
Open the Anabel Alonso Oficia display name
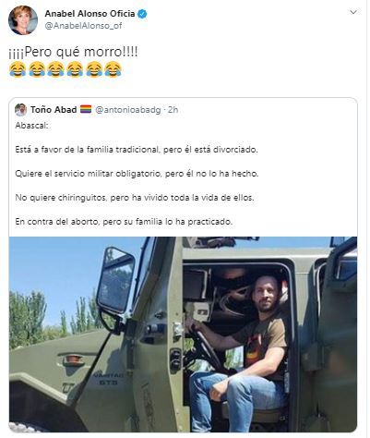tap(90, 14)
